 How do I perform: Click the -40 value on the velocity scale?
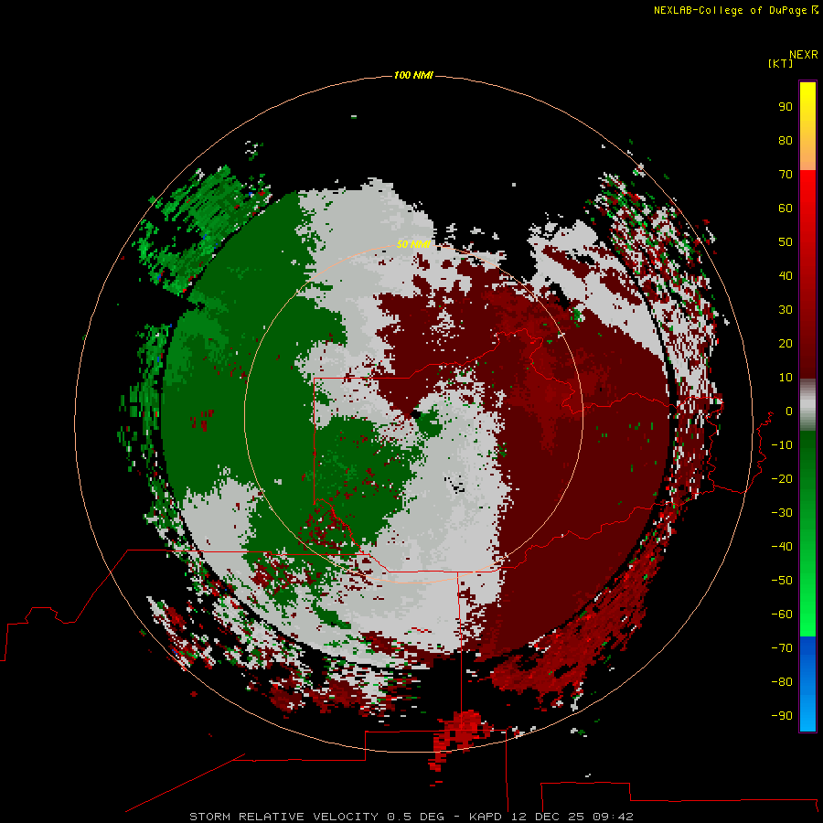click(x=782, y=547)
